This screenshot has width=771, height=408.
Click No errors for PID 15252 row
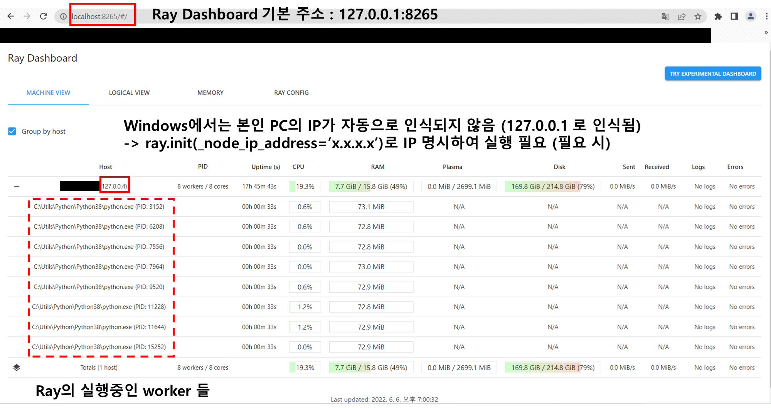click(742, 347)
